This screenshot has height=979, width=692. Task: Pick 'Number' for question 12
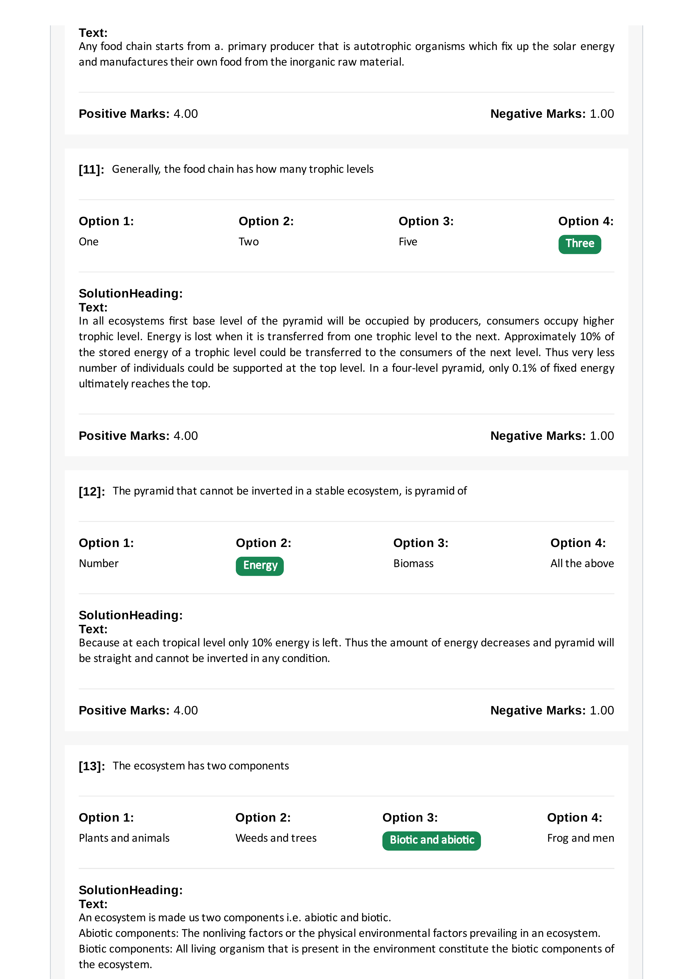pyautogui.click(x=99, y=563)
